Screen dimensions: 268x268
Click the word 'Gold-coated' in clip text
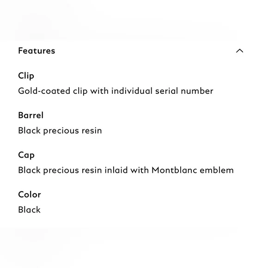[x=44, y=91]
